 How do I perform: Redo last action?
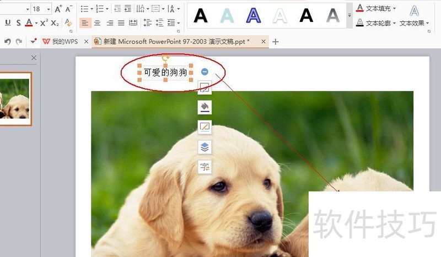19,42
